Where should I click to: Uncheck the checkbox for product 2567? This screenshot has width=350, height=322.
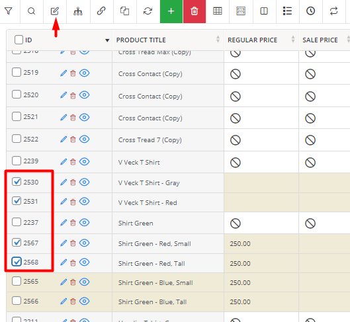[x=17, y=243]
